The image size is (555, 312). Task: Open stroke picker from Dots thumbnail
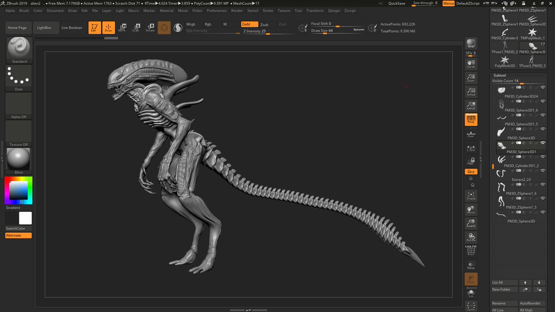[x=19, y=78]
